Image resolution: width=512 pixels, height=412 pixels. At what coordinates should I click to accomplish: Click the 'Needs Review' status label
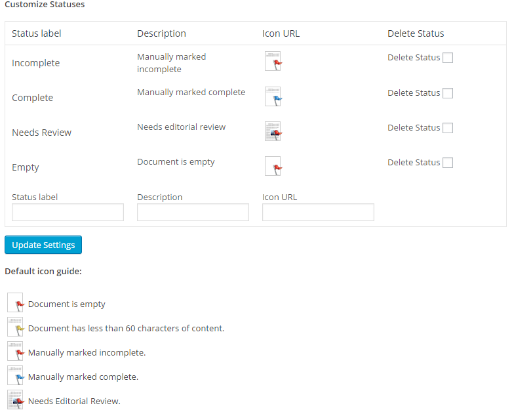click(x=42, y=133)
